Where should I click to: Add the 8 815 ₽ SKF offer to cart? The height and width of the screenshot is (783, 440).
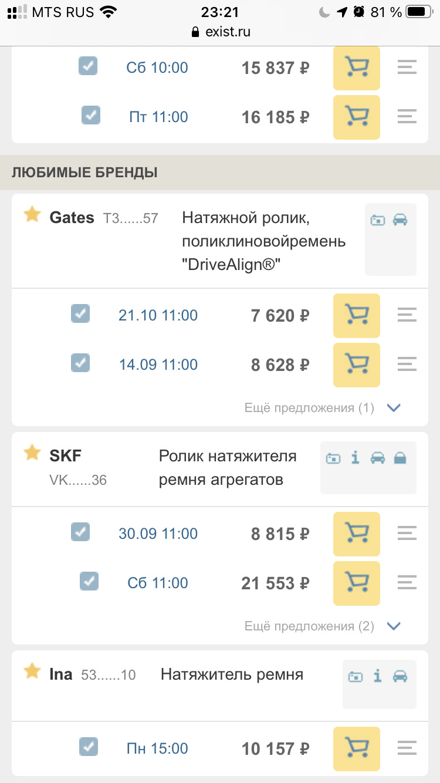point(356,534)
